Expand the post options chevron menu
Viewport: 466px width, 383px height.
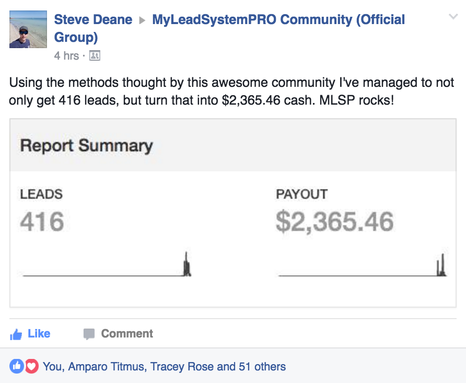(x=453, y=16)
